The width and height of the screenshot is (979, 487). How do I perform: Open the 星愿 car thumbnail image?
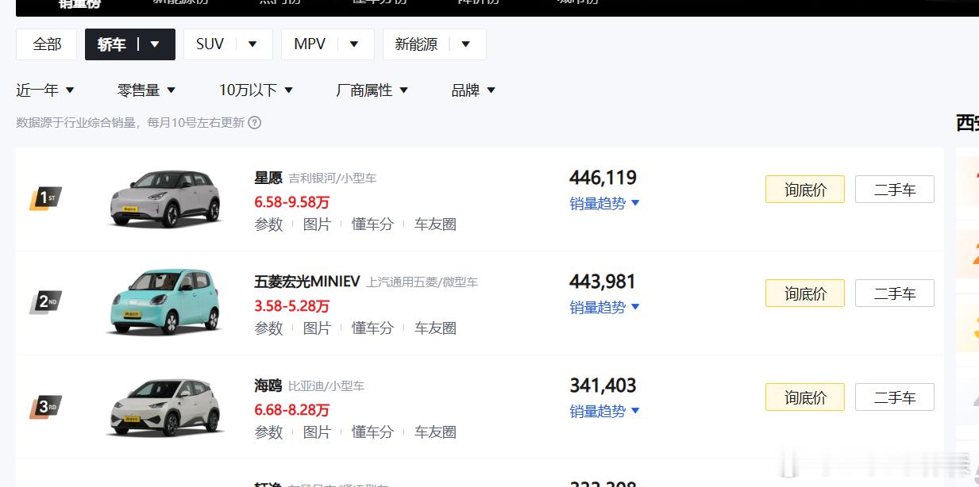(165, 198)
